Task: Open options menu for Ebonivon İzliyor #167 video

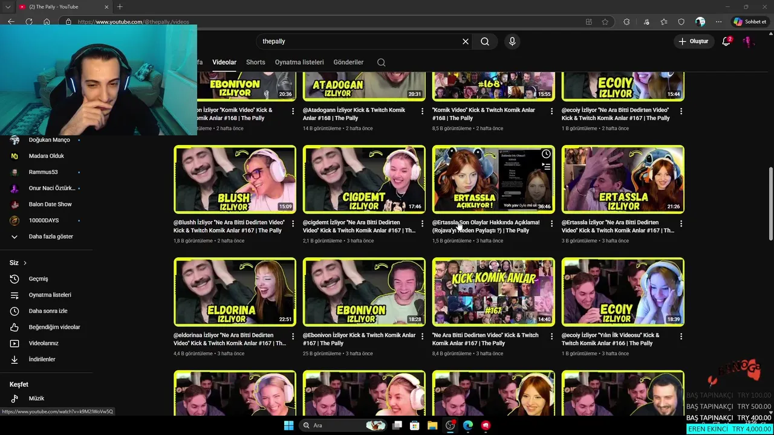Action: coord(422,336)
